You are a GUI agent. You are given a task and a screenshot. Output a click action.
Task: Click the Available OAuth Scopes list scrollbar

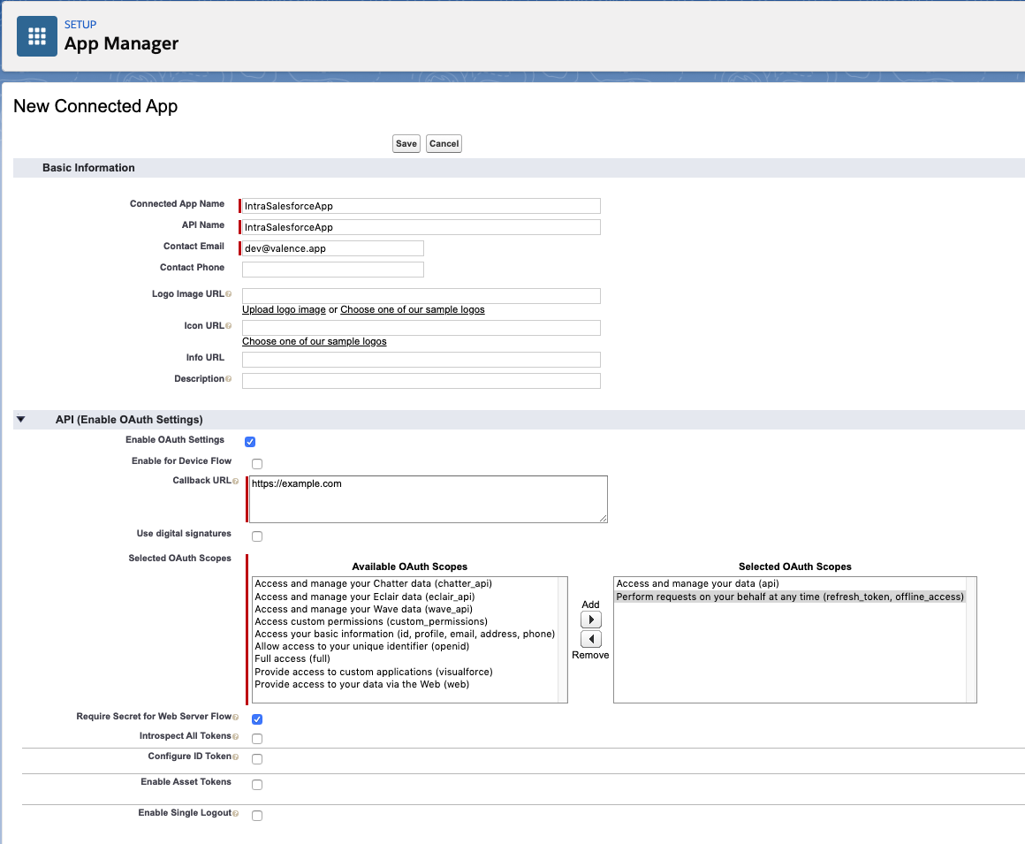click(x=562, y=640)
